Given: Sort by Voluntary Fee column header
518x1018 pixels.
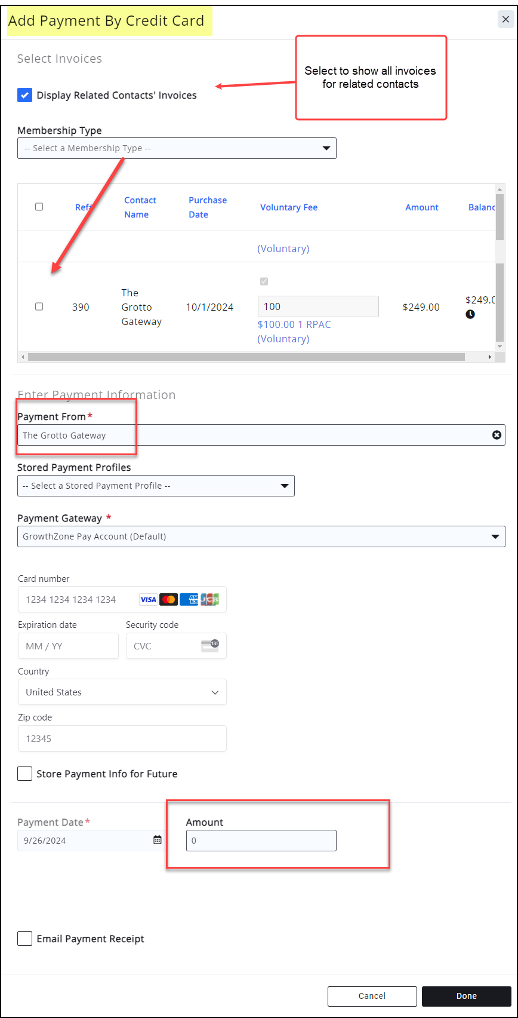Looking at the screenshot, I should click(x=289, y=207).
